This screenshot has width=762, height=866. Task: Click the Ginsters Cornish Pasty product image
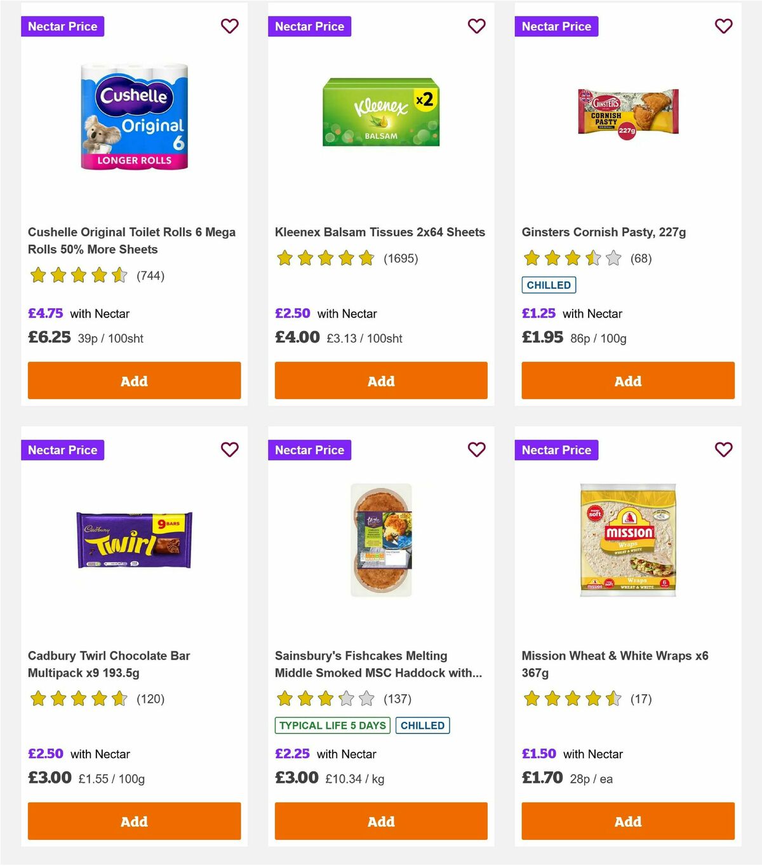coord(627,114)
